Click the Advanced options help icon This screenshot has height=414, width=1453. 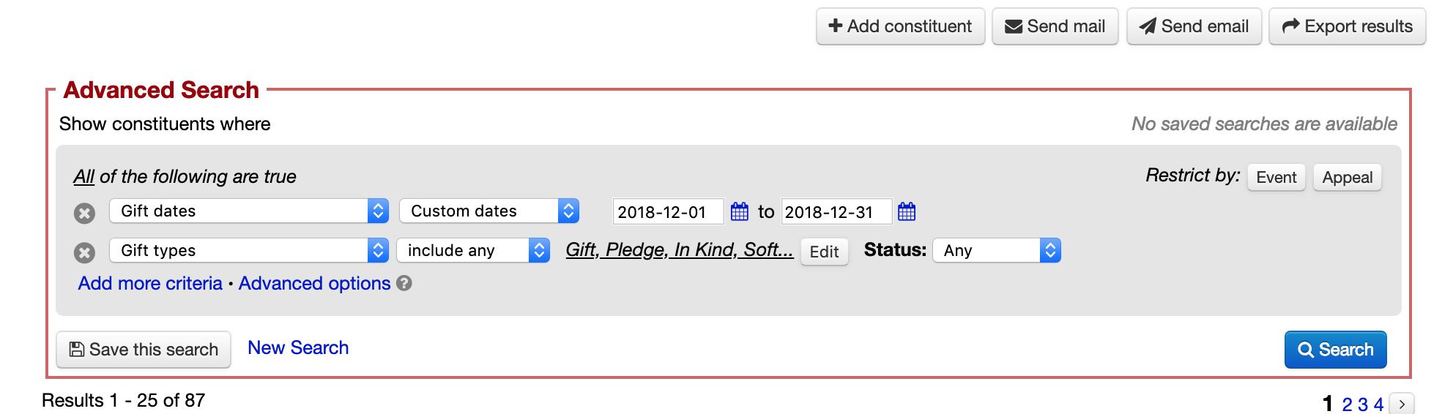pyautogui.click(x=404, y=283)
